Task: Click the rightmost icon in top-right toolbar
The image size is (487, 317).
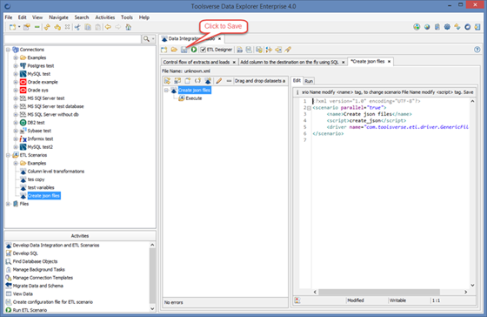Action: (477, 27)
